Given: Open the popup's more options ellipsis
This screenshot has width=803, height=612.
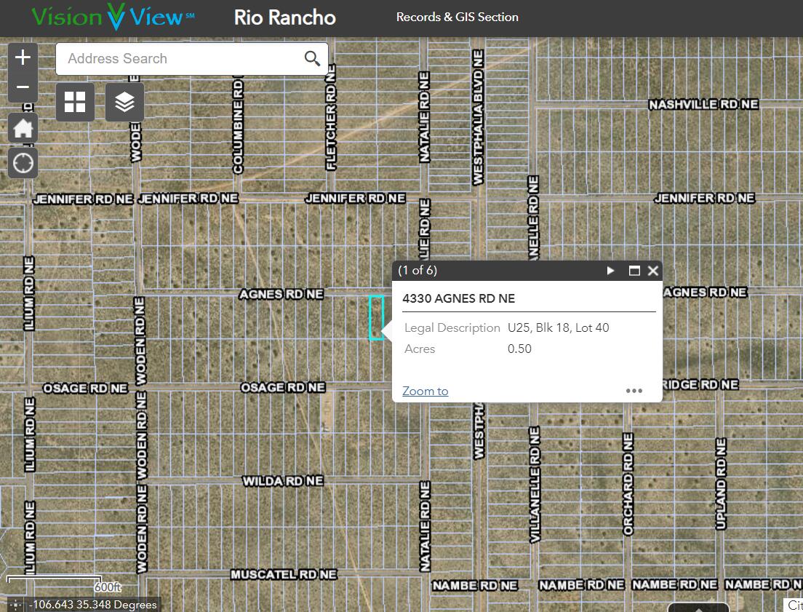Looking at the screenshot, I should pyautogui.click(x=634, y=391).
